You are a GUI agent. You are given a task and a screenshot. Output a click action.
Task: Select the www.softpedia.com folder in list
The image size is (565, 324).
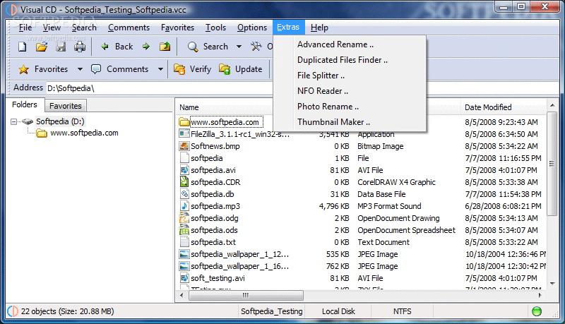pos(225,122)
